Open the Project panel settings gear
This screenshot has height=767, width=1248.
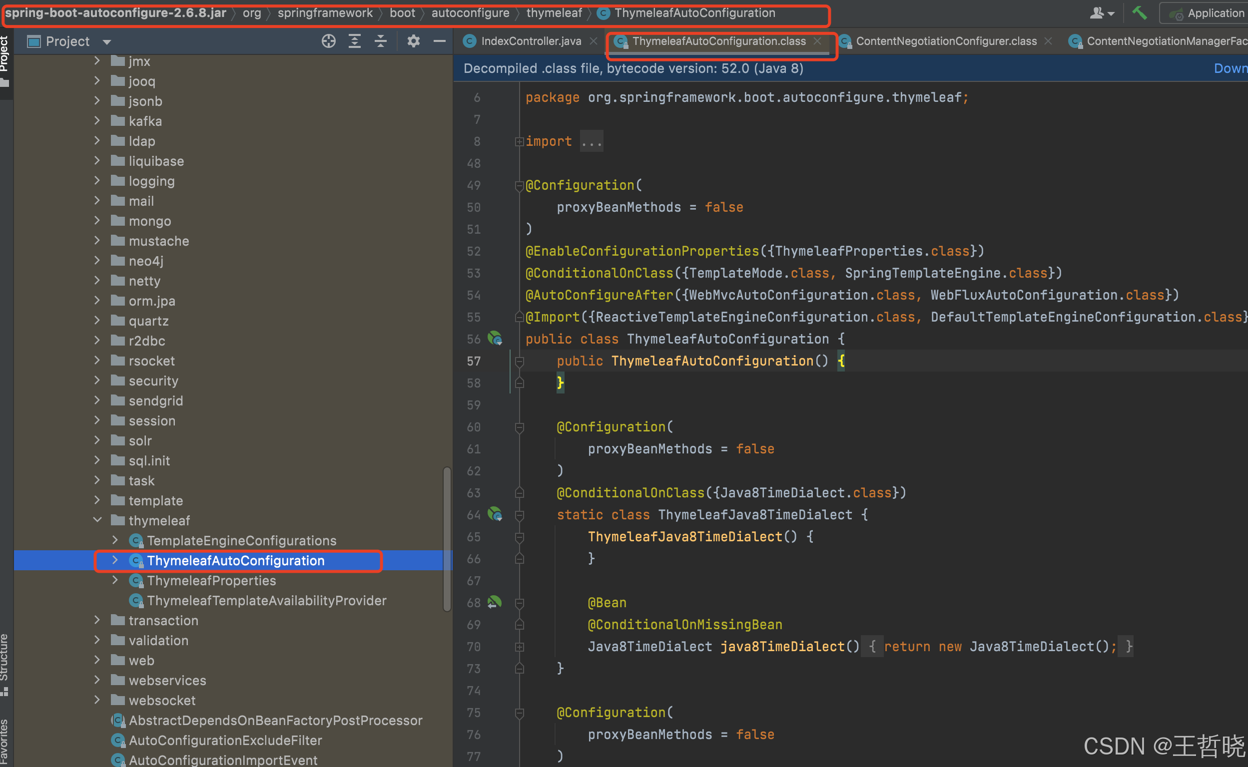coord(413,41)
